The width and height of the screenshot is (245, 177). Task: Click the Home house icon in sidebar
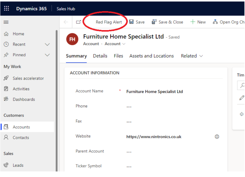coord(6,34)
